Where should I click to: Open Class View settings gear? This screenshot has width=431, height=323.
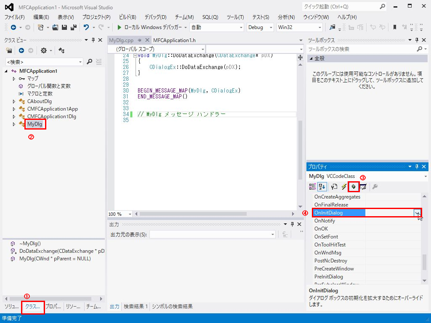point(43,50)
